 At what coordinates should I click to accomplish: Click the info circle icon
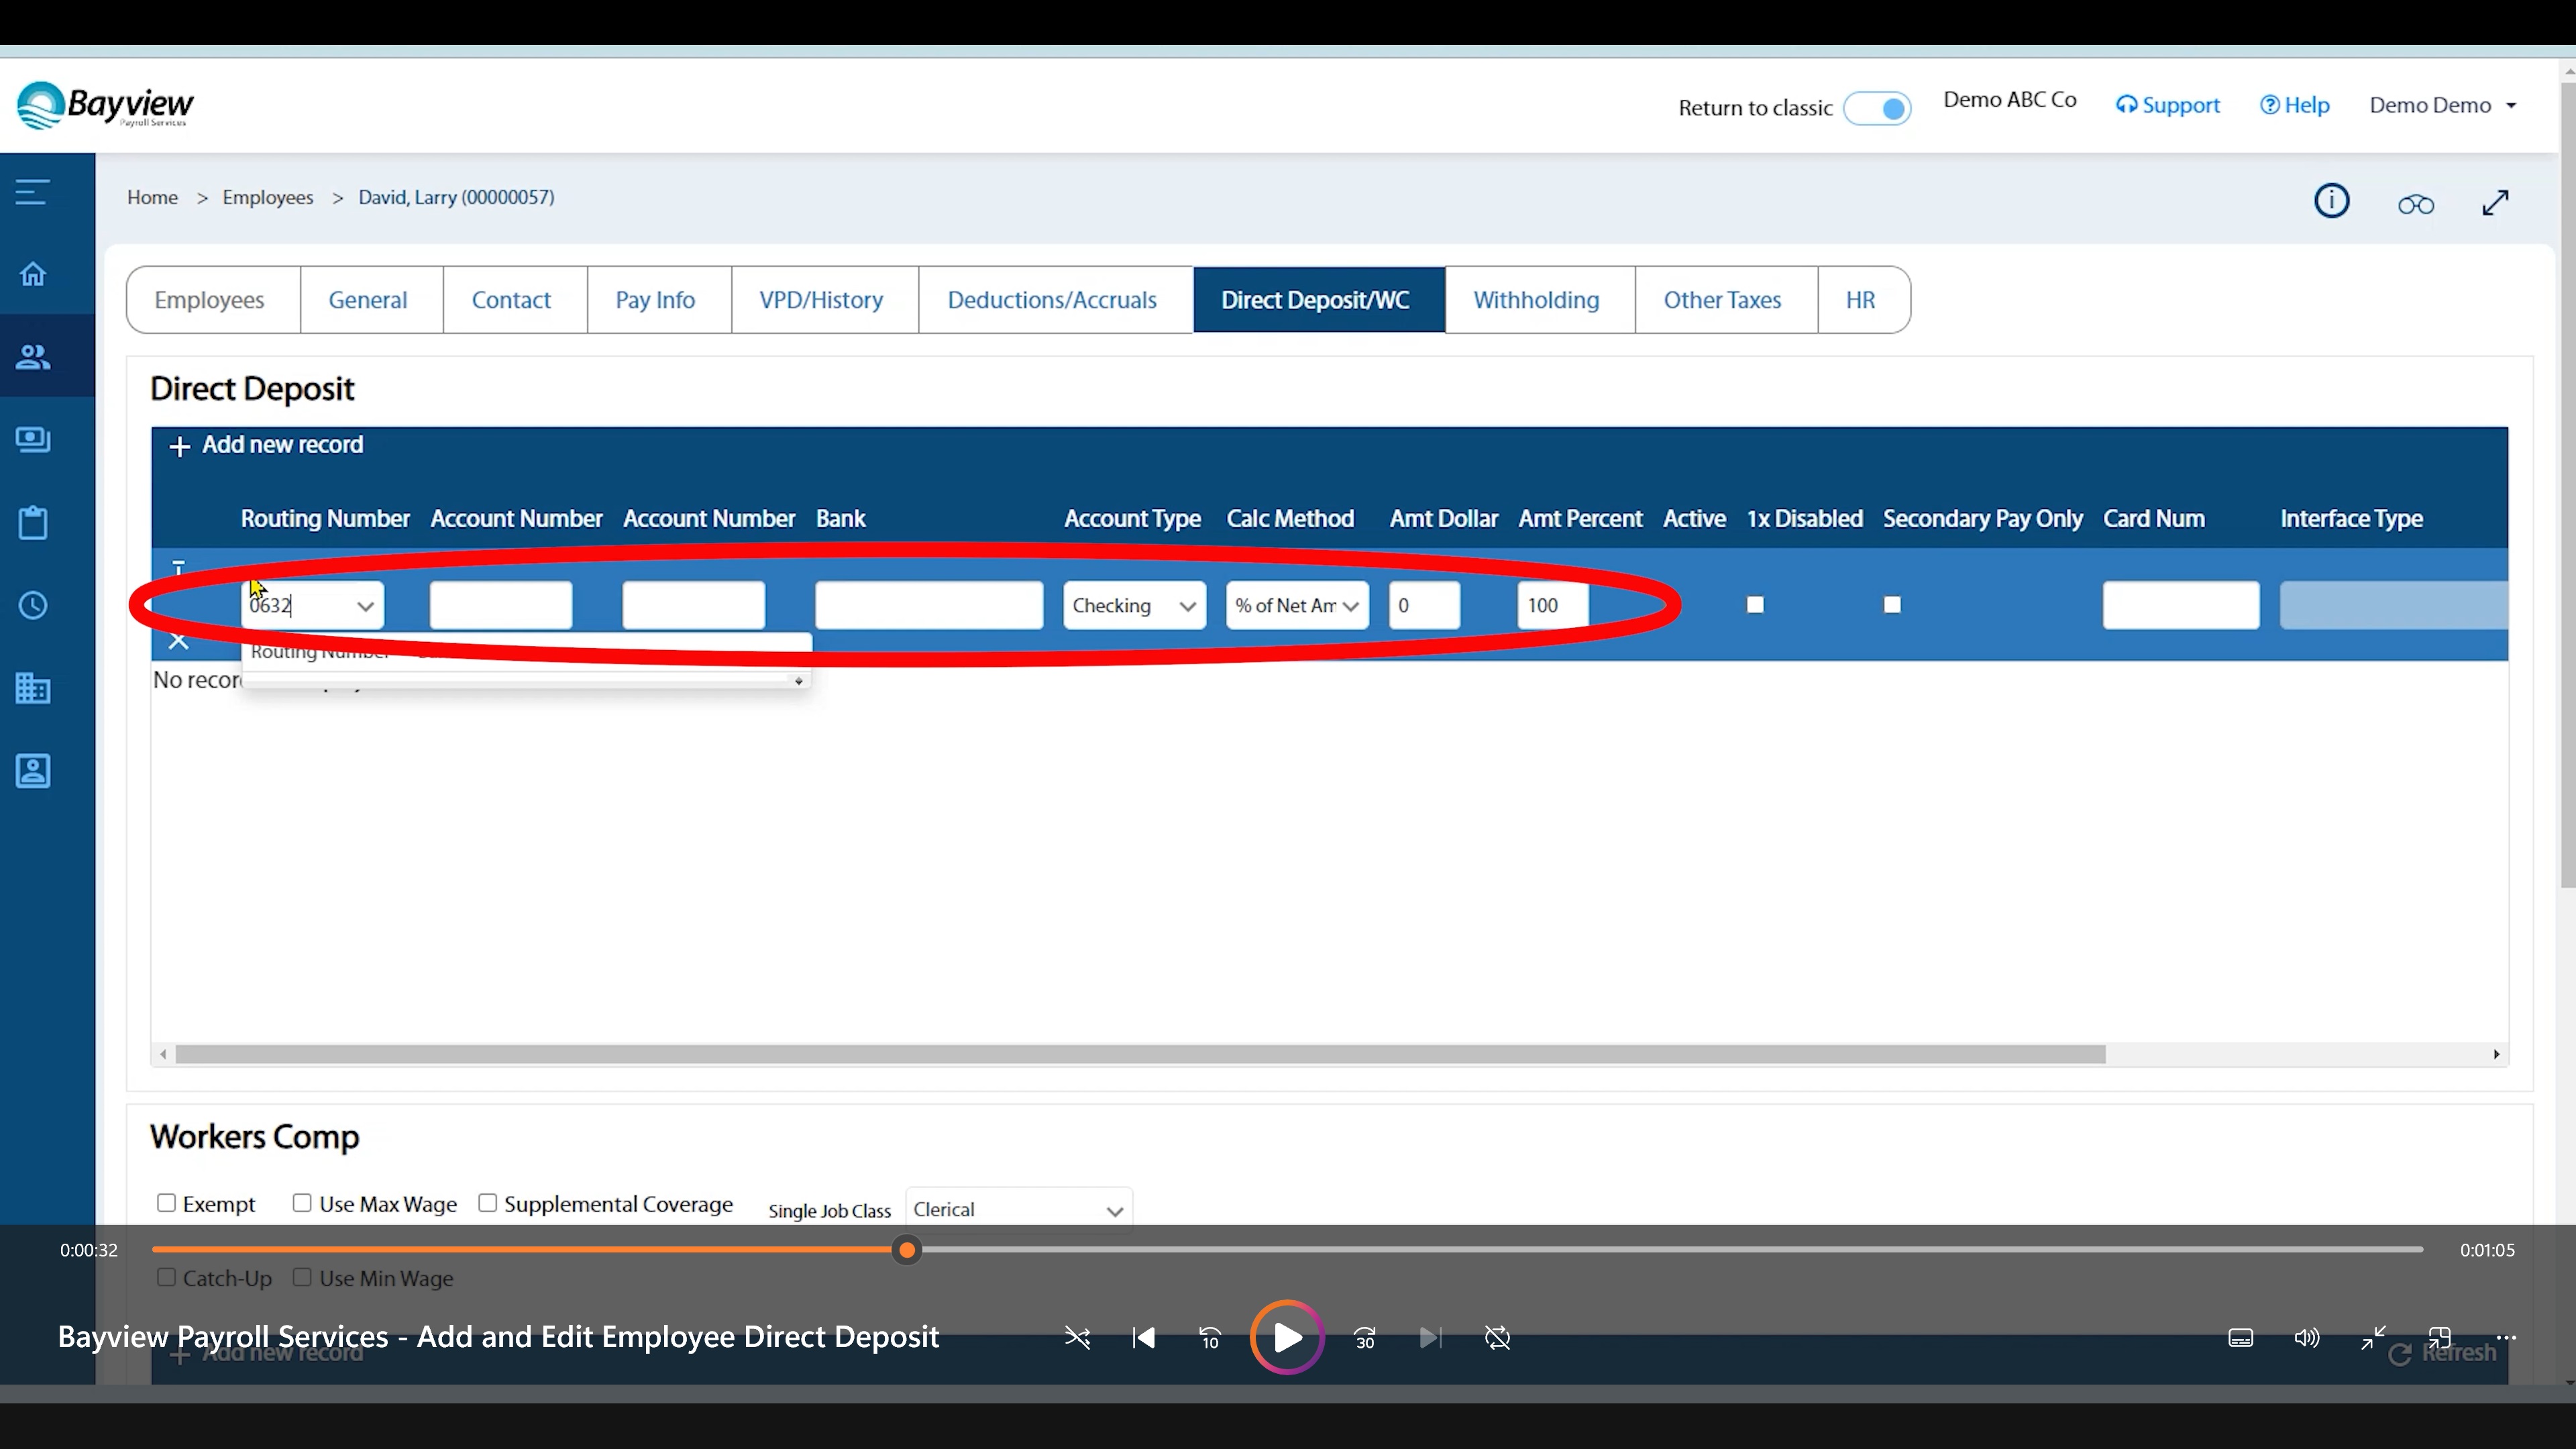(x=2331, y=201)
